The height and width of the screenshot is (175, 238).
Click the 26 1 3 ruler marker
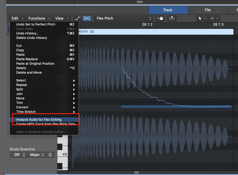click(218, 24)
